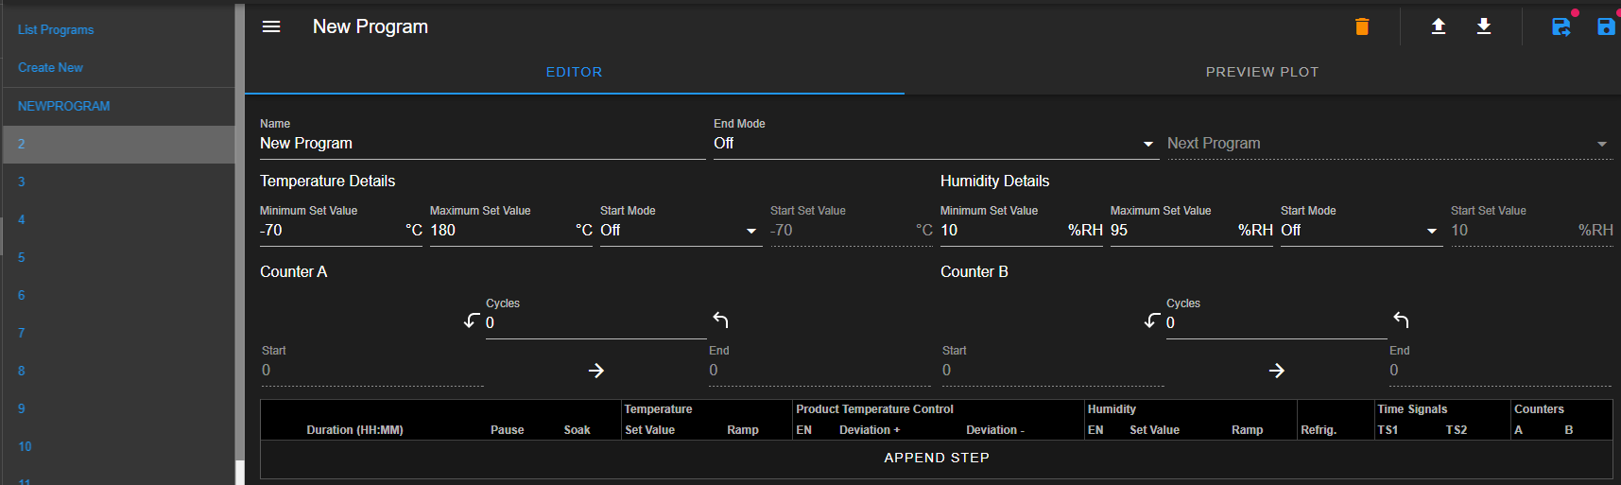Open the hamburger navigation menu
Screen dimensions: 1621x485
[x=271, y=26]
